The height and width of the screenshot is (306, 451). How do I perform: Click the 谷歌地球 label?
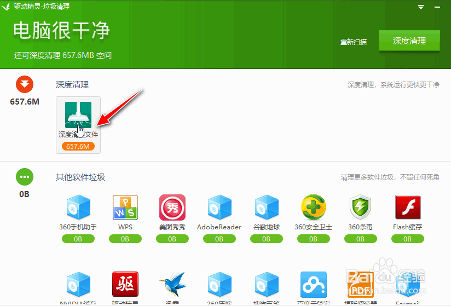(x=267, y=227)
